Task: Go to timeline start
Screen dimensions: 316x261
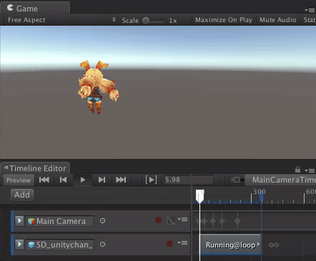Action: coord(44,180)
